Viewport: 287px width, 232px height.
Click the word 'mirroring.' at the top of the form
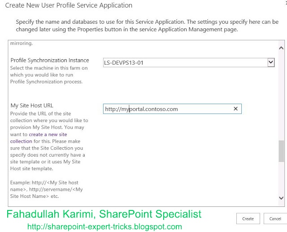pyautogui.click(x=22, y=43)
